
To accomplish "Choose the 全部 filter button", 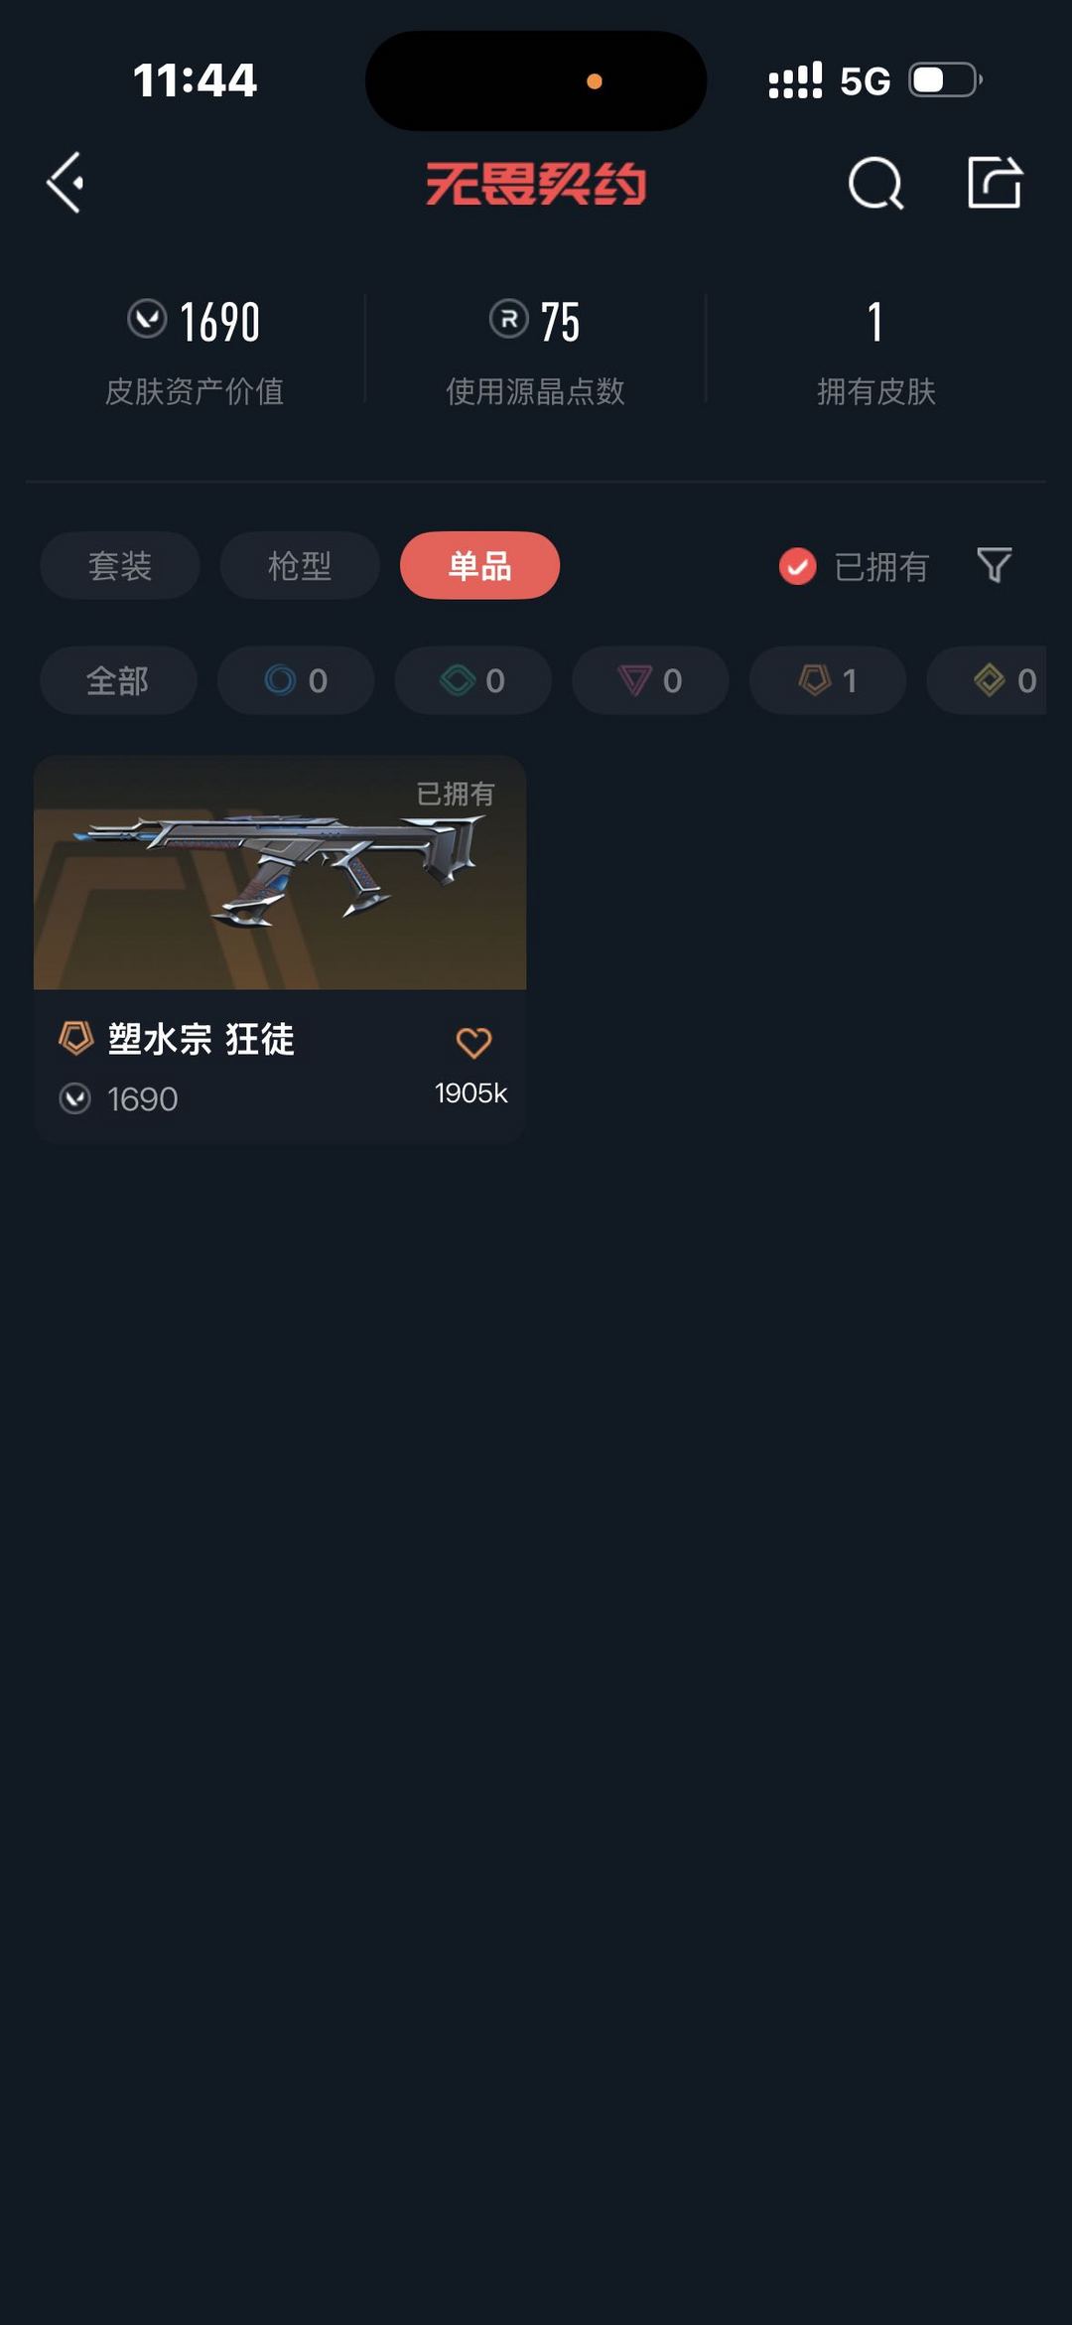I will coord(118,680).
